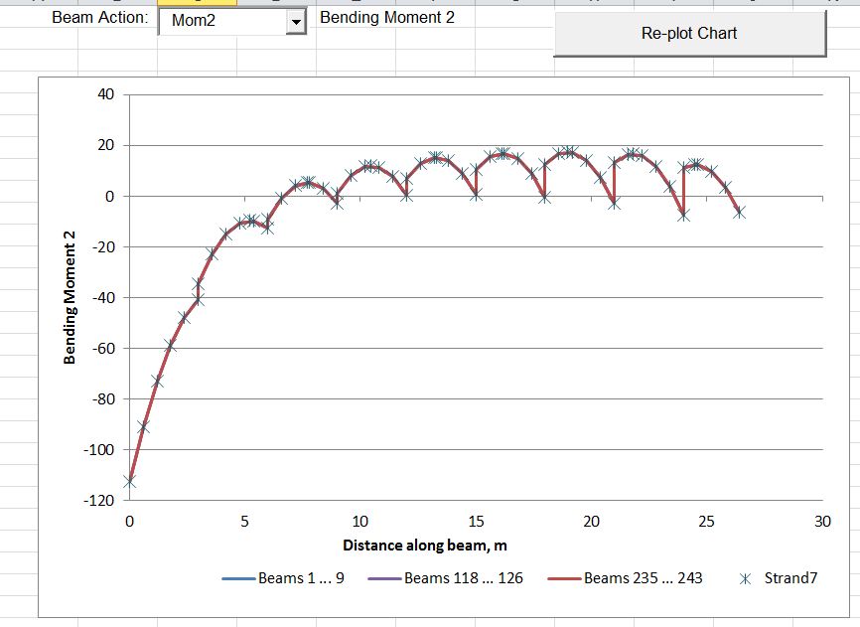Select the Mom2 combo box text field
Image resolution: width=860 pixels, height=627 pixels.
click(221, 21)
